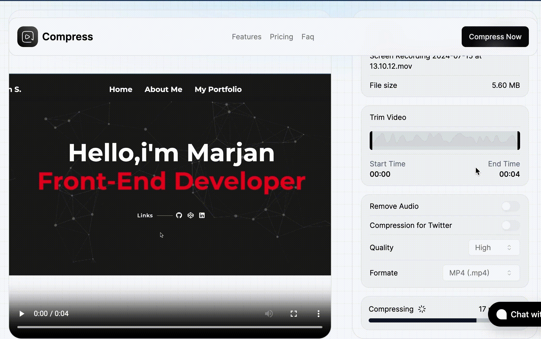Mute the video volume icon

click(x=269, y=314)
